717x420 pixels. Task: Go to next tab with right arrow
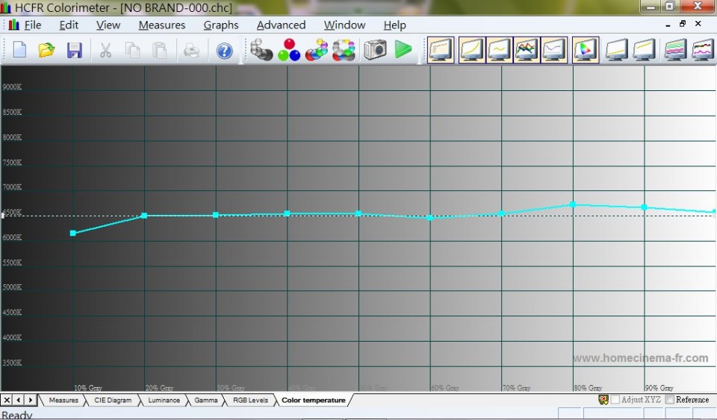(x=30, y=400)
